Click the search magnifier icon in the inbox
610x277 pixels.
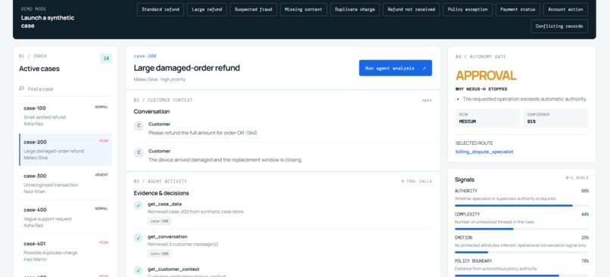click(22, 88)
